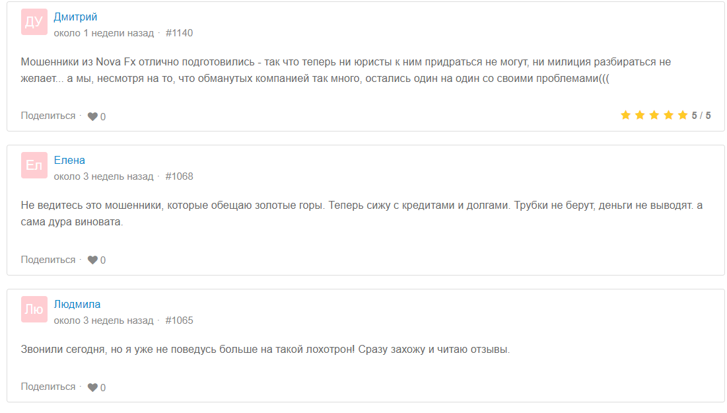This screenshot has height=413, width=727.
Task: Open permalink #1065 of the review
Action: tap(179, 320)
